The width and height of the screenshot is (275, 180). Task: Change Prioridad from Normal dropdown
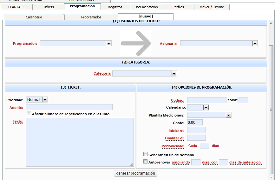click(45, 100)
